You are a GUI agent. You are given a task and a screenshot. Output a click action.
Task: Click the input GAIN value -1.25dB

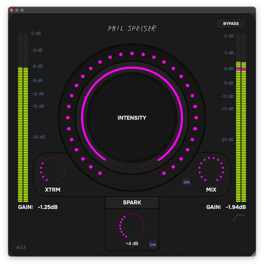[x=48, y=207]
